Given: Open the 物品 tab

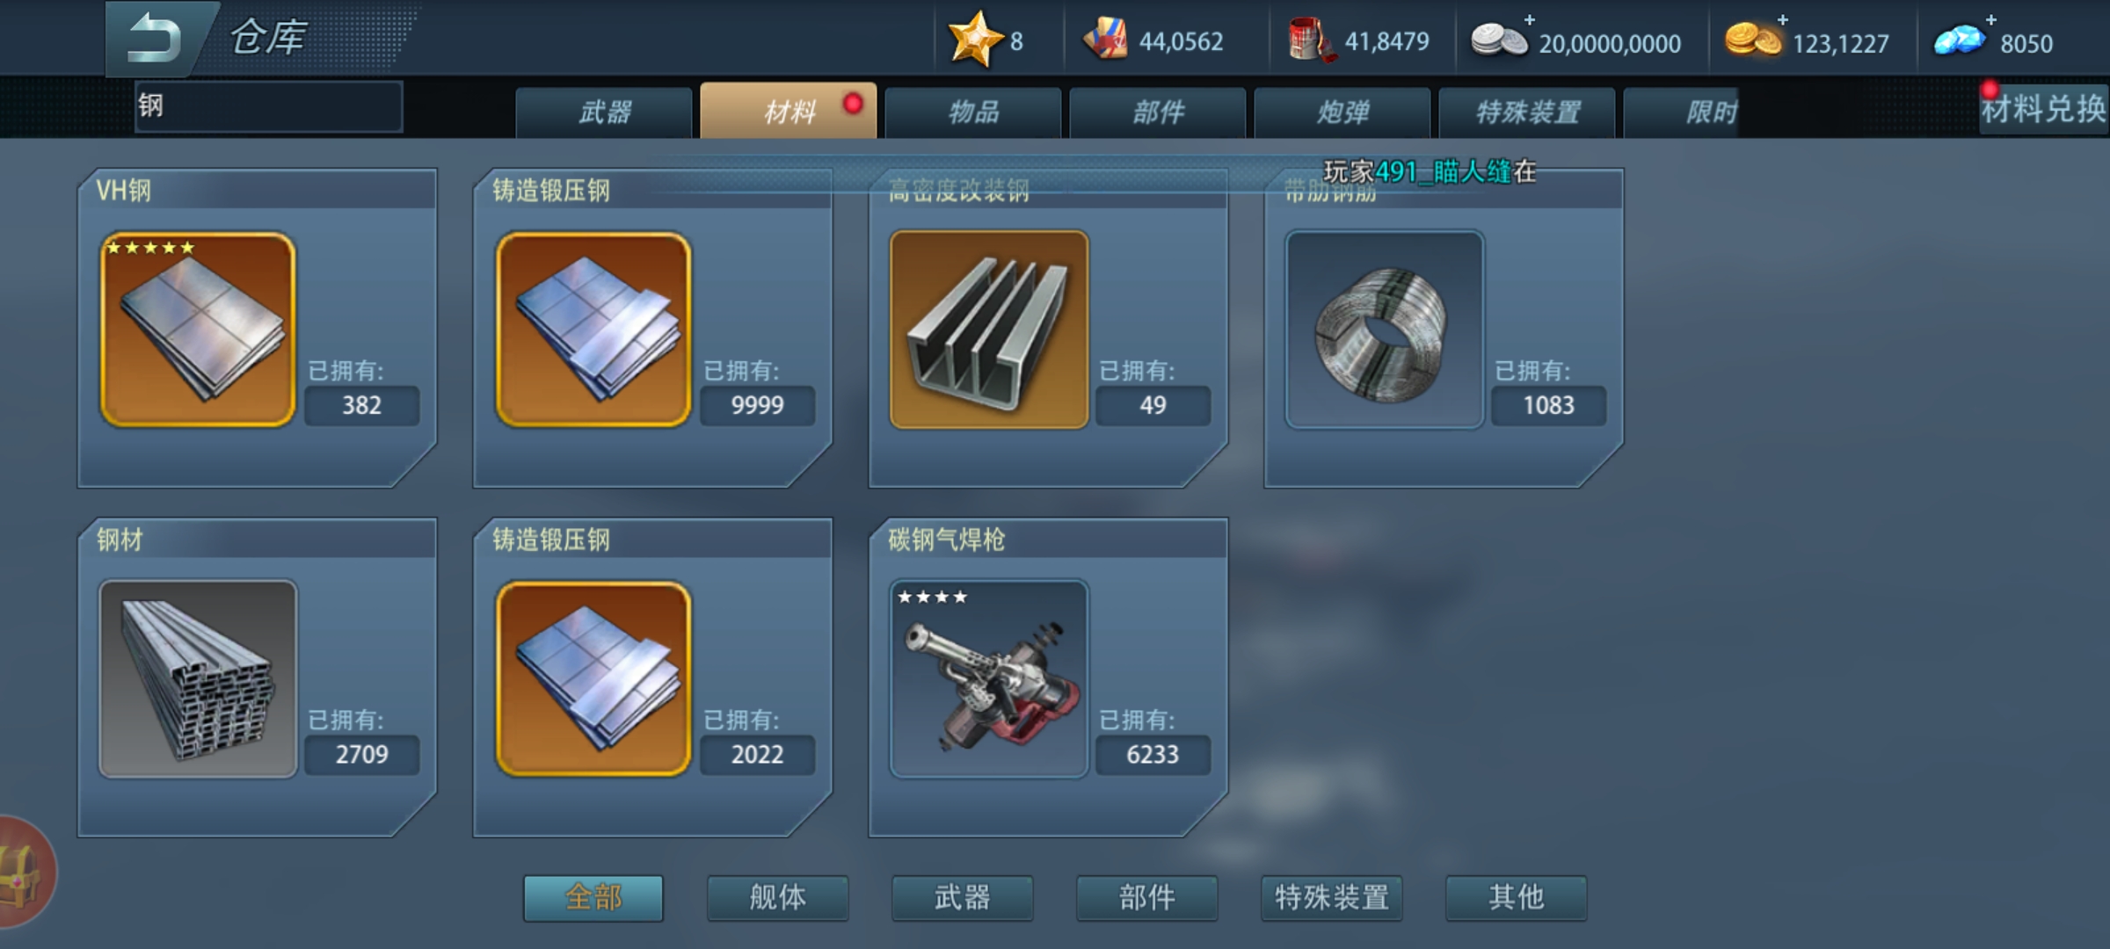Looking at the screenshot, I should pos(973,112).
